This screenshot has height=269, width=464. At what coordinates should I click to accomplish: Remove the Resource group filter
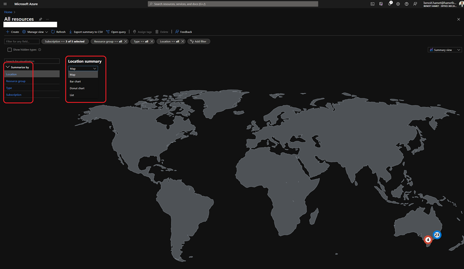126,41
